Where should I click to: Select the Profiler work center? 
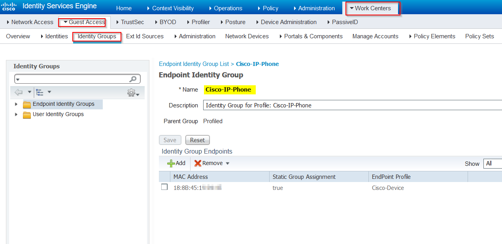(x=198, y=22)
